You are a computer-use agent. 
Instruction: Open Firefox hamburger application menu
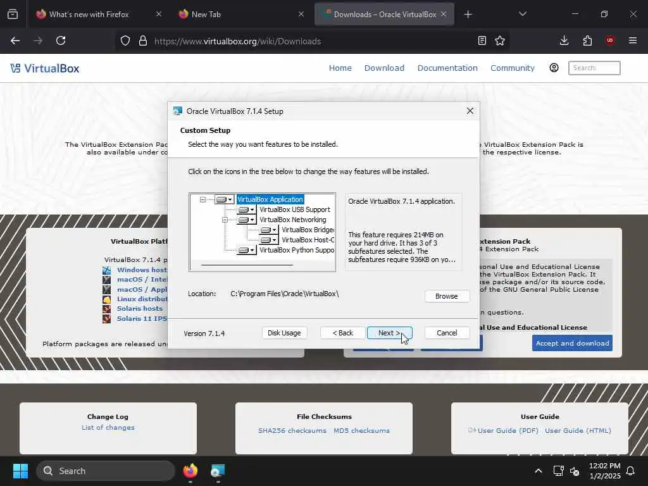pos(633,41)
